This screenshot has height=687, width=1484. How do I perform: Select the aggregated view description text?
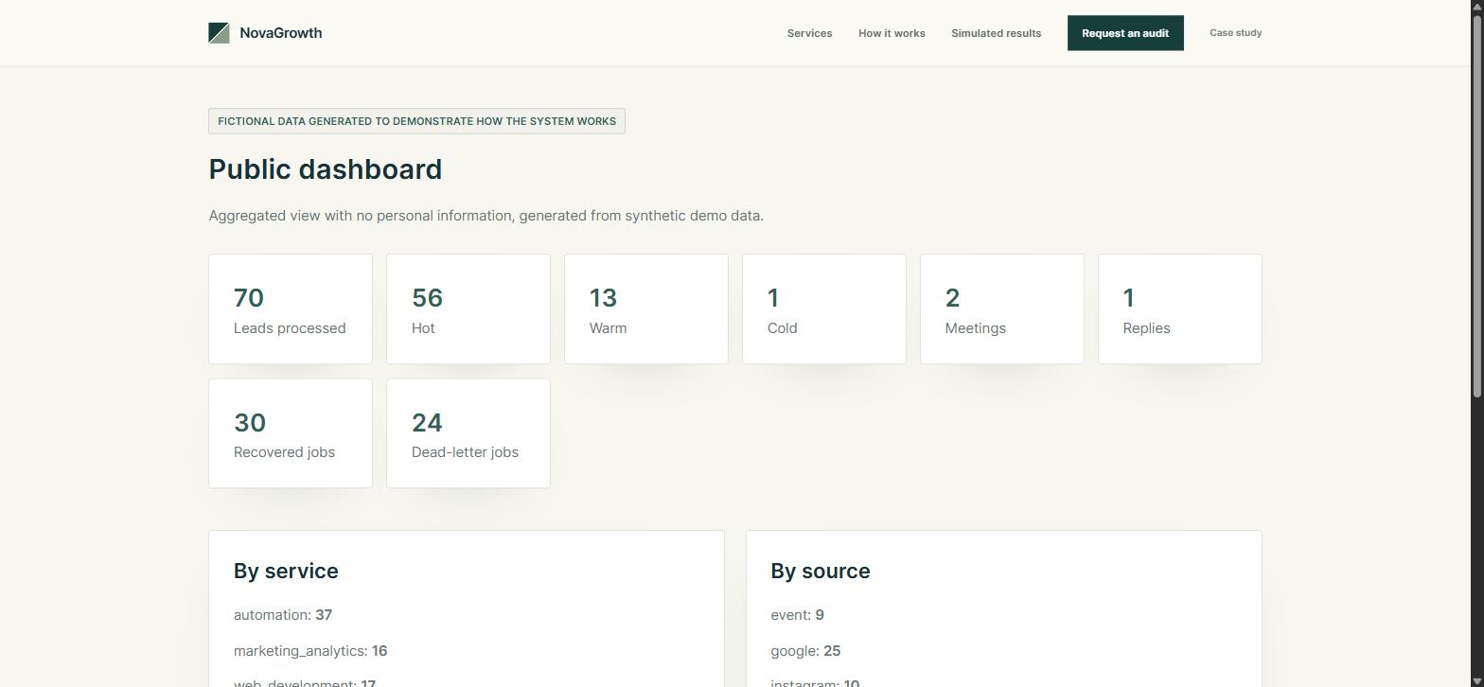click(x=486, y=216)
